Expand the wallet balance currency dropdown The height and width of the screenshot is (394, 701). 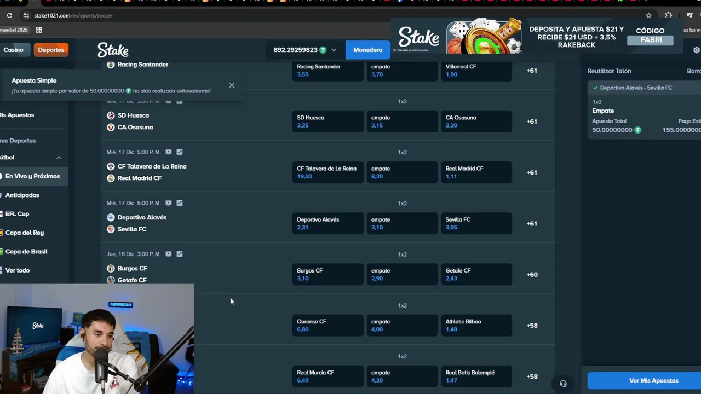334,50
